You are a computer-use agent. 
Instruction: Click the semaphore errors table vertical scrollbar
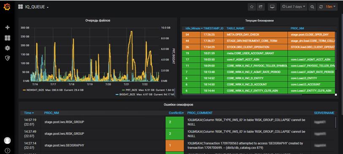click(335, 122)
